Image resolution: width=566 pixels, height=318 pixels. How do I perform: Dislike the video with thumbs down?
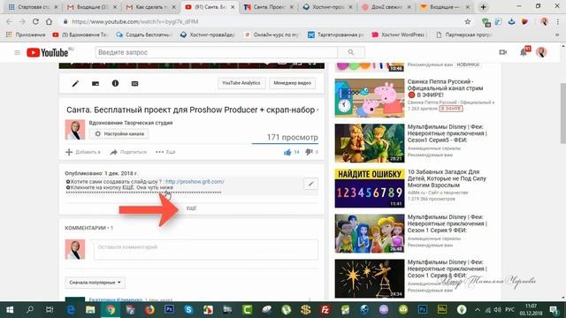[x=309, y=152]
